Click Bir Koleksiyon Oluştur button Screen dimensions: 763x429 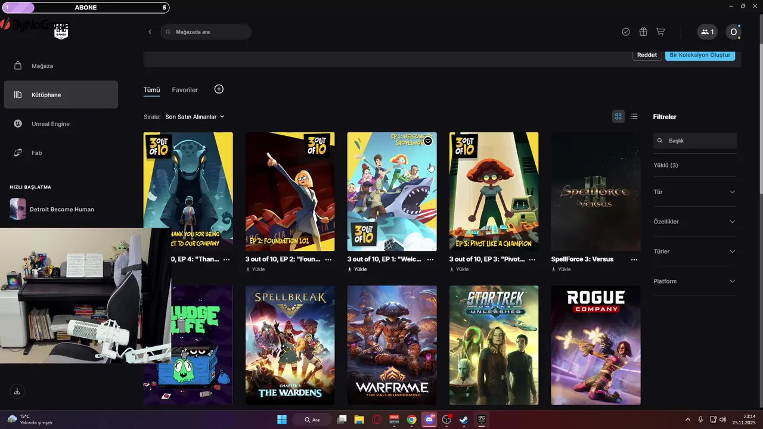pos(700,55)
